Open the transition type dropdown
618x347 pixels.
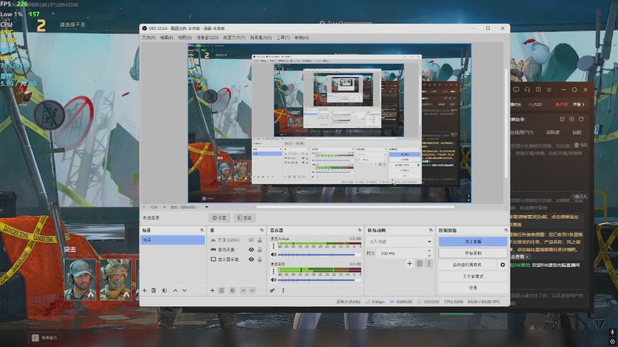click(x=399, y=241)
